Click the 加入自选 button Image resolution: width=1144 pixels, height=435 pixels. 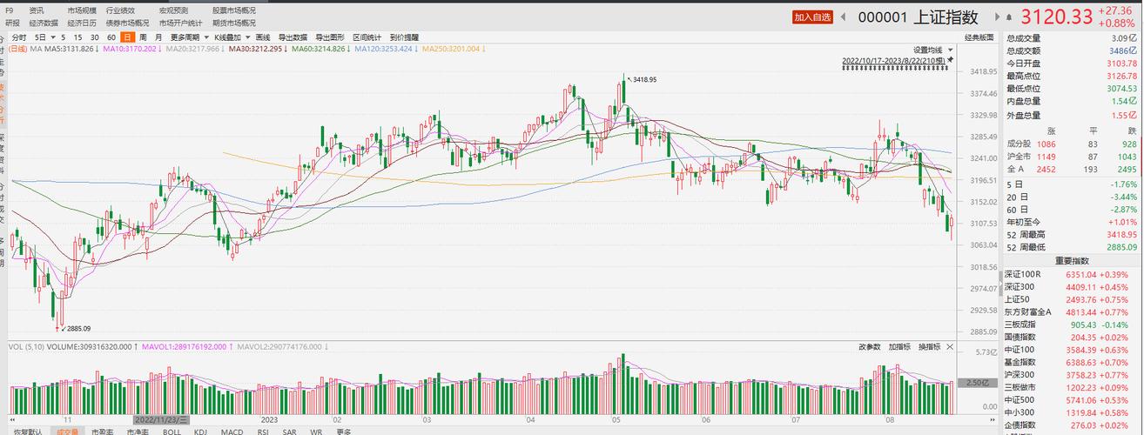[811, 17]
